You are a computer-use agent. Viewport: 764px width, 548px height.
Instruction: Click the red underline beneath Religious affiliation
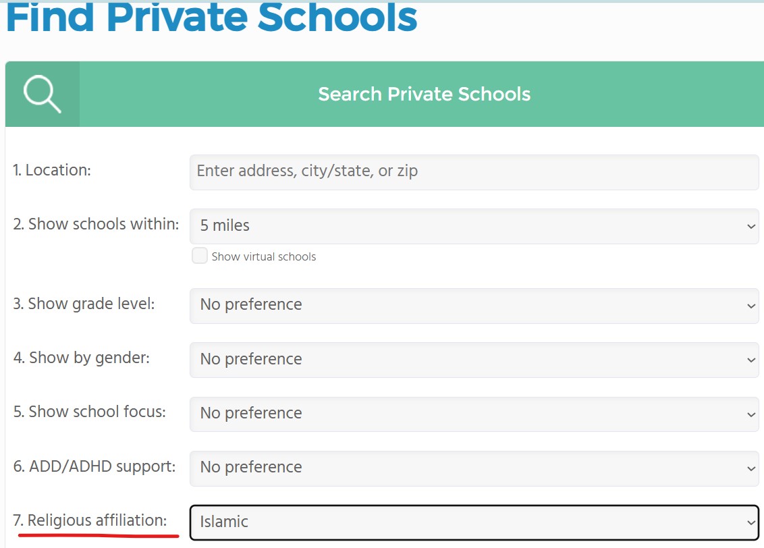98,536
